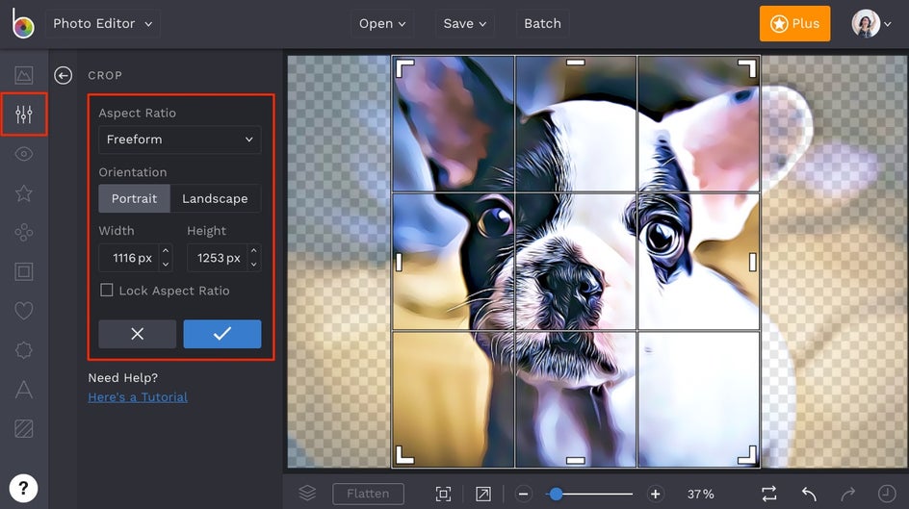Select Landscape orientation

[215, 198]
